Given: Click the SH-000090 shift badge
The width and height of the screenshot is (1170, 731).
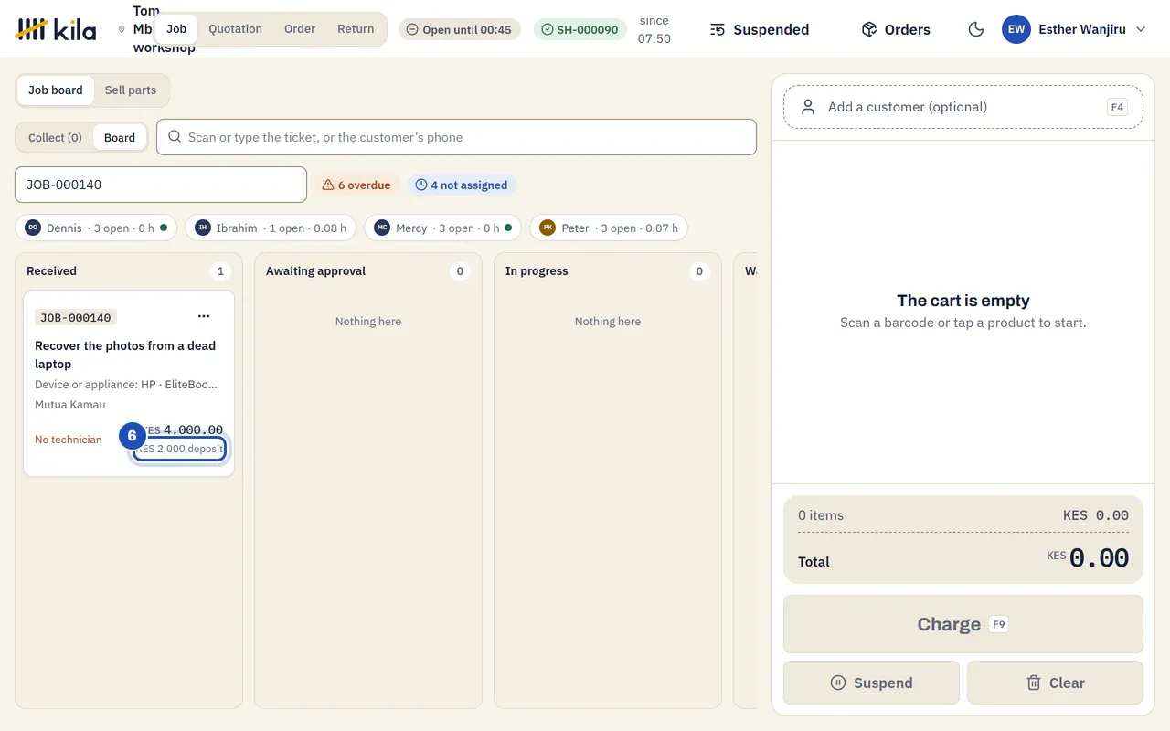Looking at the screenshot, I should (x=580, y=29).
